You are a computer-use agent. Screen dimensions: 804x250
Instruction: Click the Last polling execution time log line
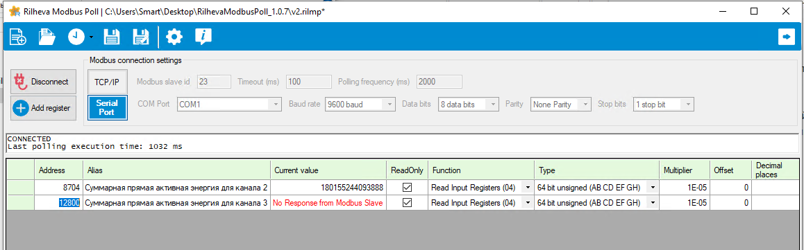95,146
